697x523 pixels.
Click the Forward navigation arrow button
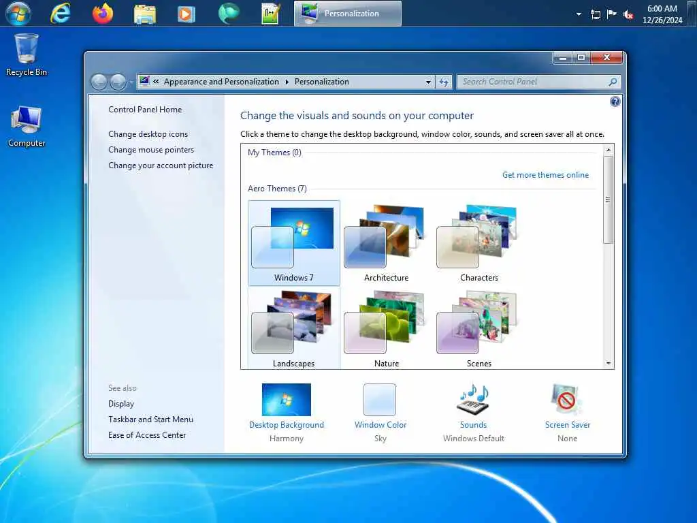[118, 82]
